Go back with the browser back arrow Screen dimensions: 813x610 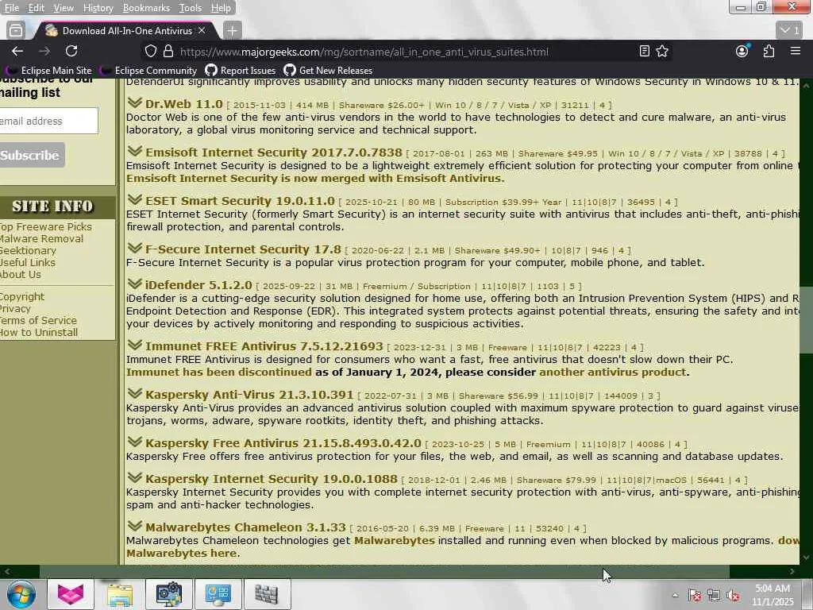[17, 51]
